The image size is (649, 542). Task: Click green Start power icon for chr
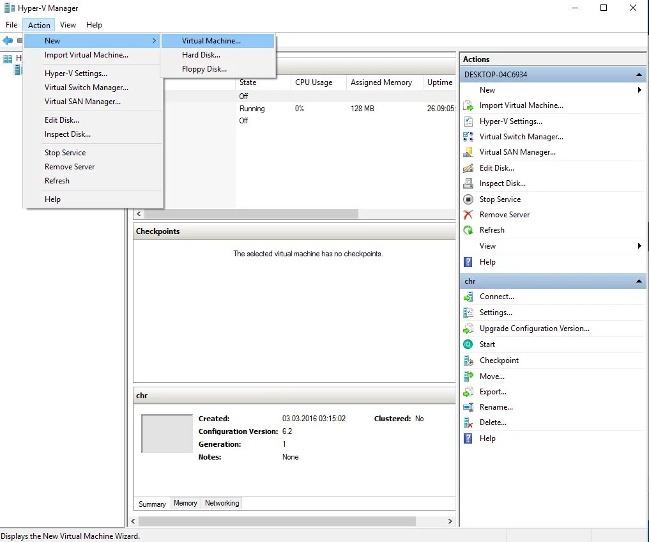coord(468,344)
